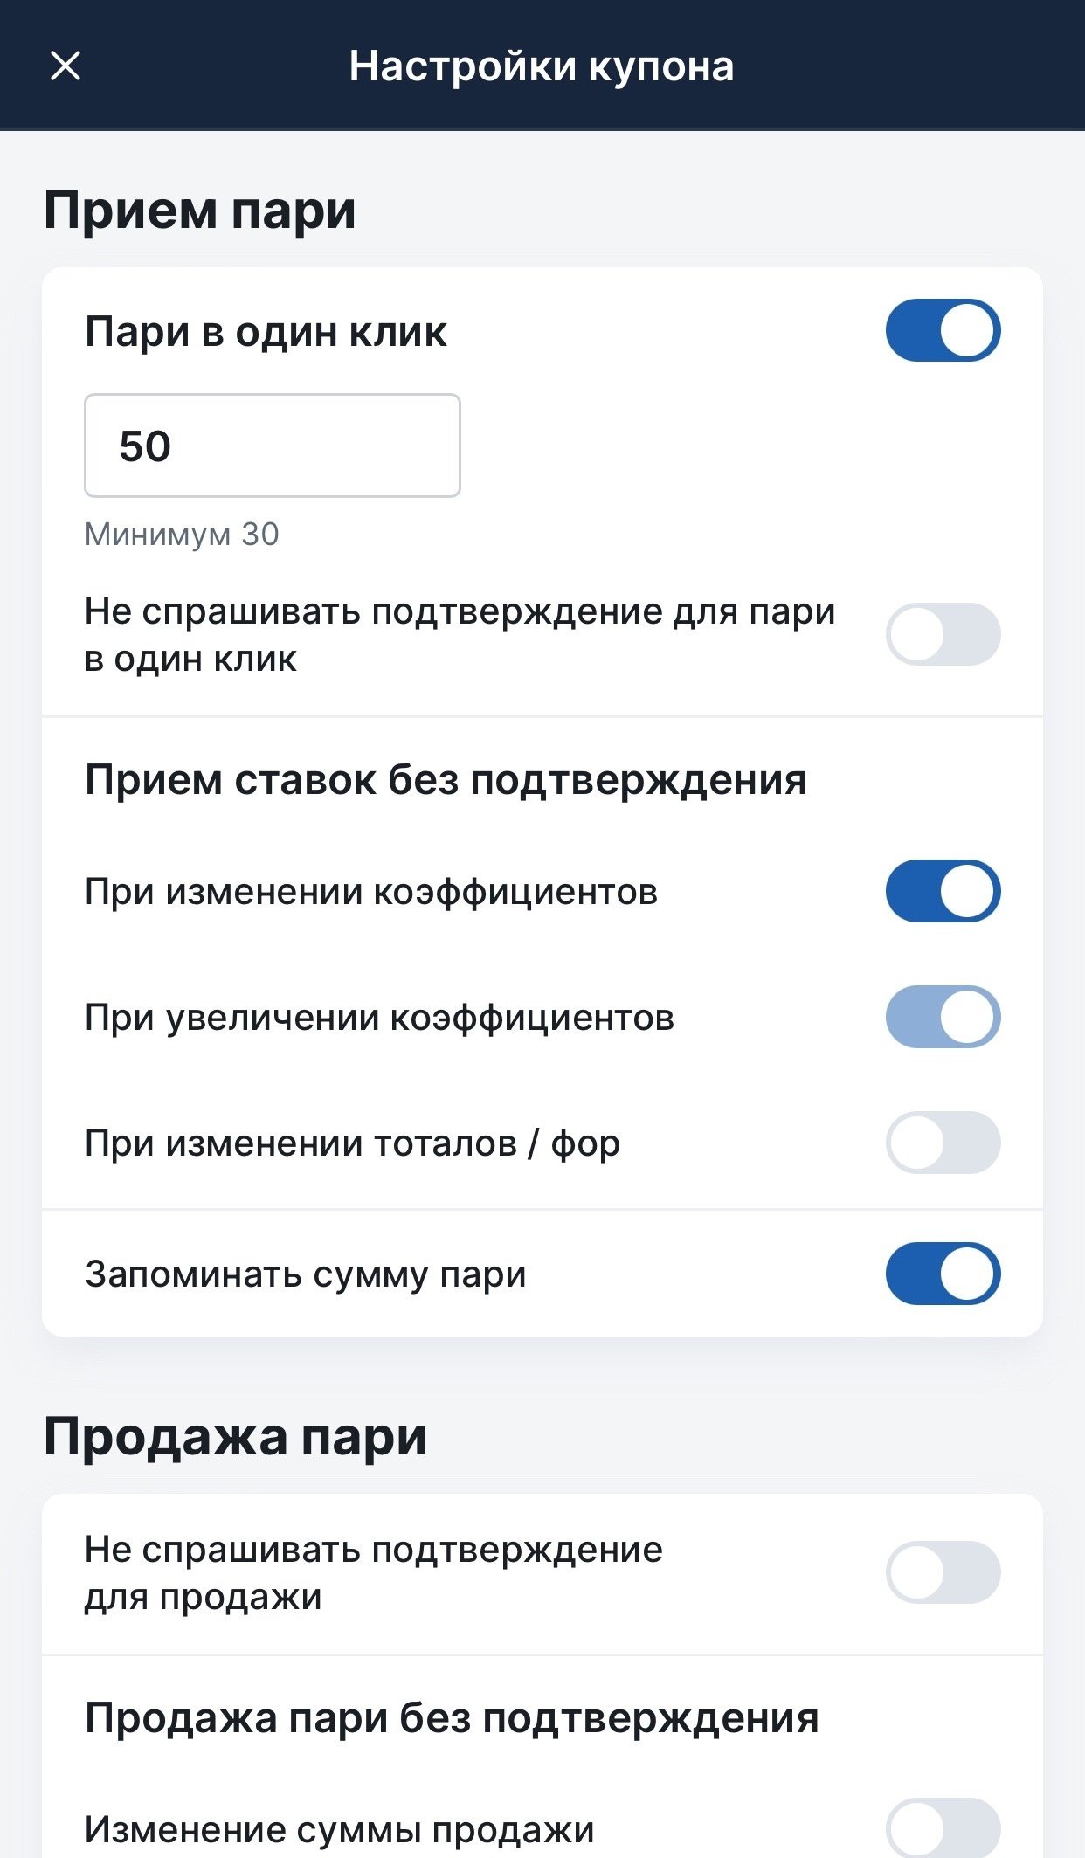This screenshot has height=1858, width=1085.
Task: Disable the 'Пари в один клик' switch
Action: (x=943, y=331)
